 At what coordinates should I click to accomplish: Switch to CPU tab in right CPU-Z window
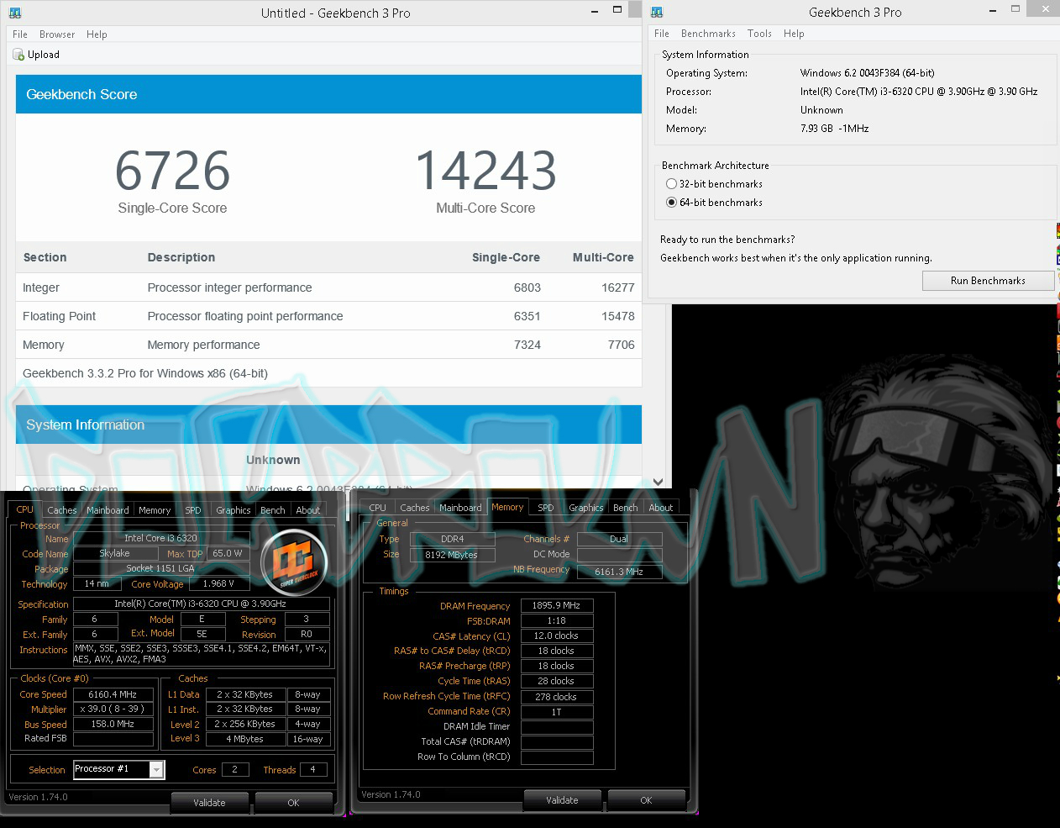click(377, 508)
